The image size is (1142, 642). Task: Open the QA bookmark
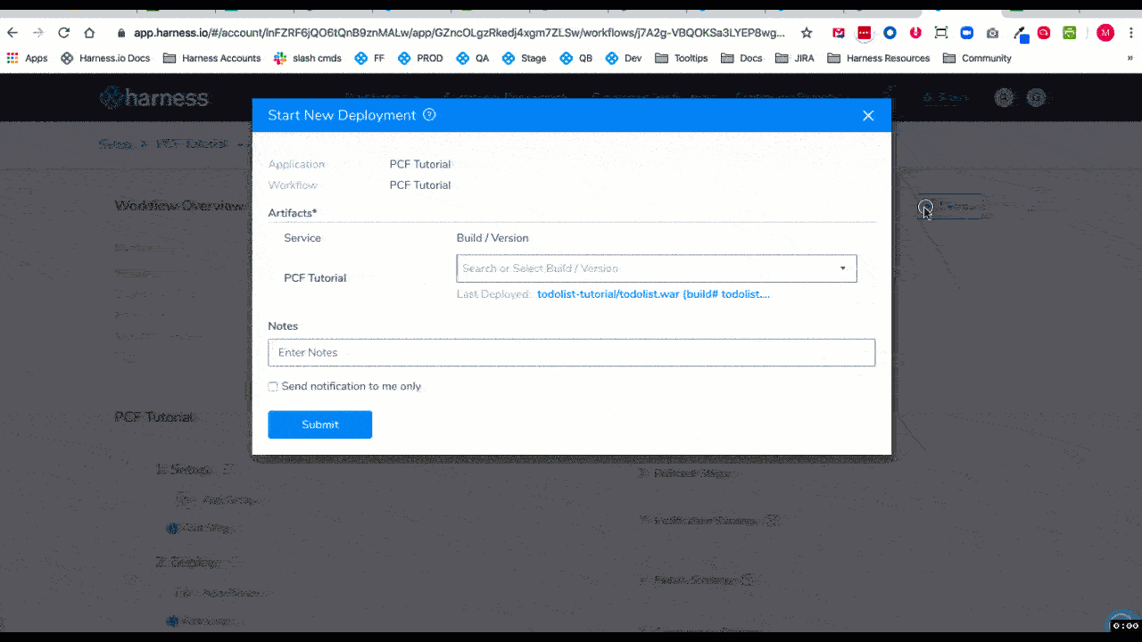[x=473, y=58]
